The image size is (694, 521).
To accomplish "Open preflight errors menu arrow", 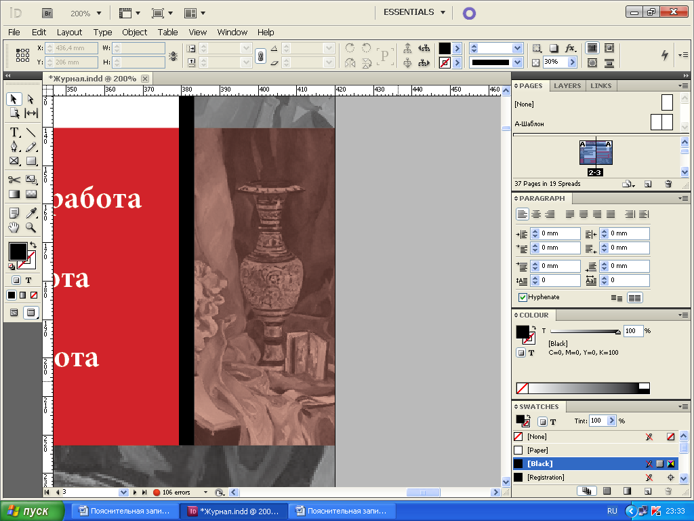I will (205, 493).
